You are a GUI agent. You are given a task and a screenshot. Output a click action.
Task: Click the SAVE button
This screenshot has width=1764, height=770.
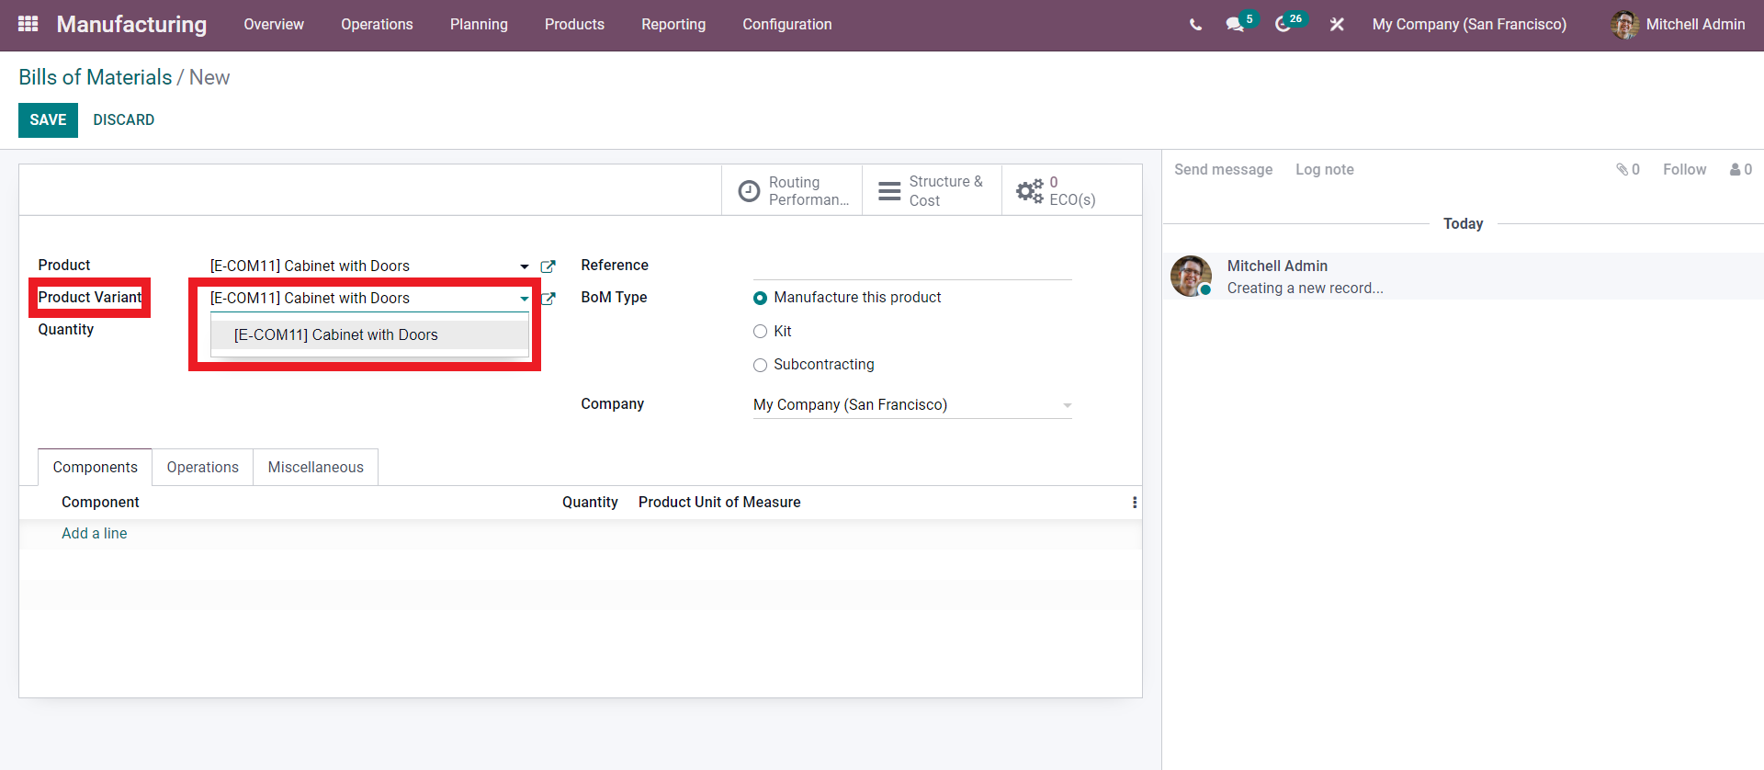pos(48,120)
